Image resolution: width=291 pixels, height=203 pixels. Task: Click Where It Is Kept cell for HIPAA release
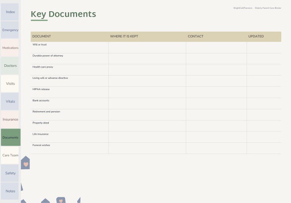coord(147,92)
